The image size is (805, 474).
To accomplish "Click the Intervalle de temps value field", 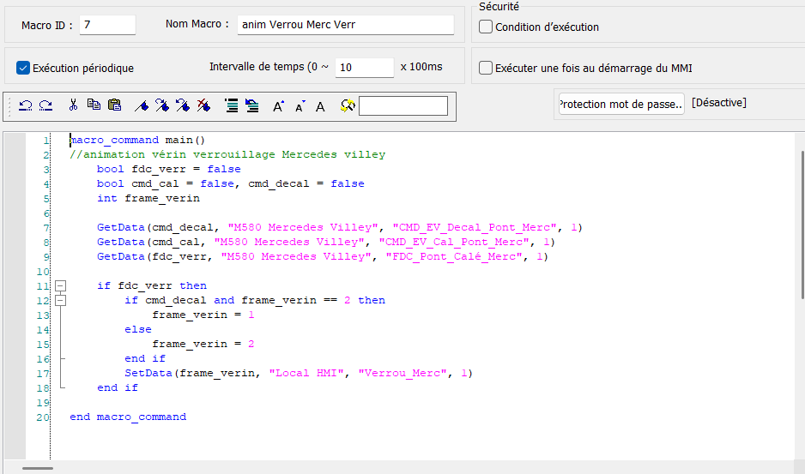I will 364,67.
